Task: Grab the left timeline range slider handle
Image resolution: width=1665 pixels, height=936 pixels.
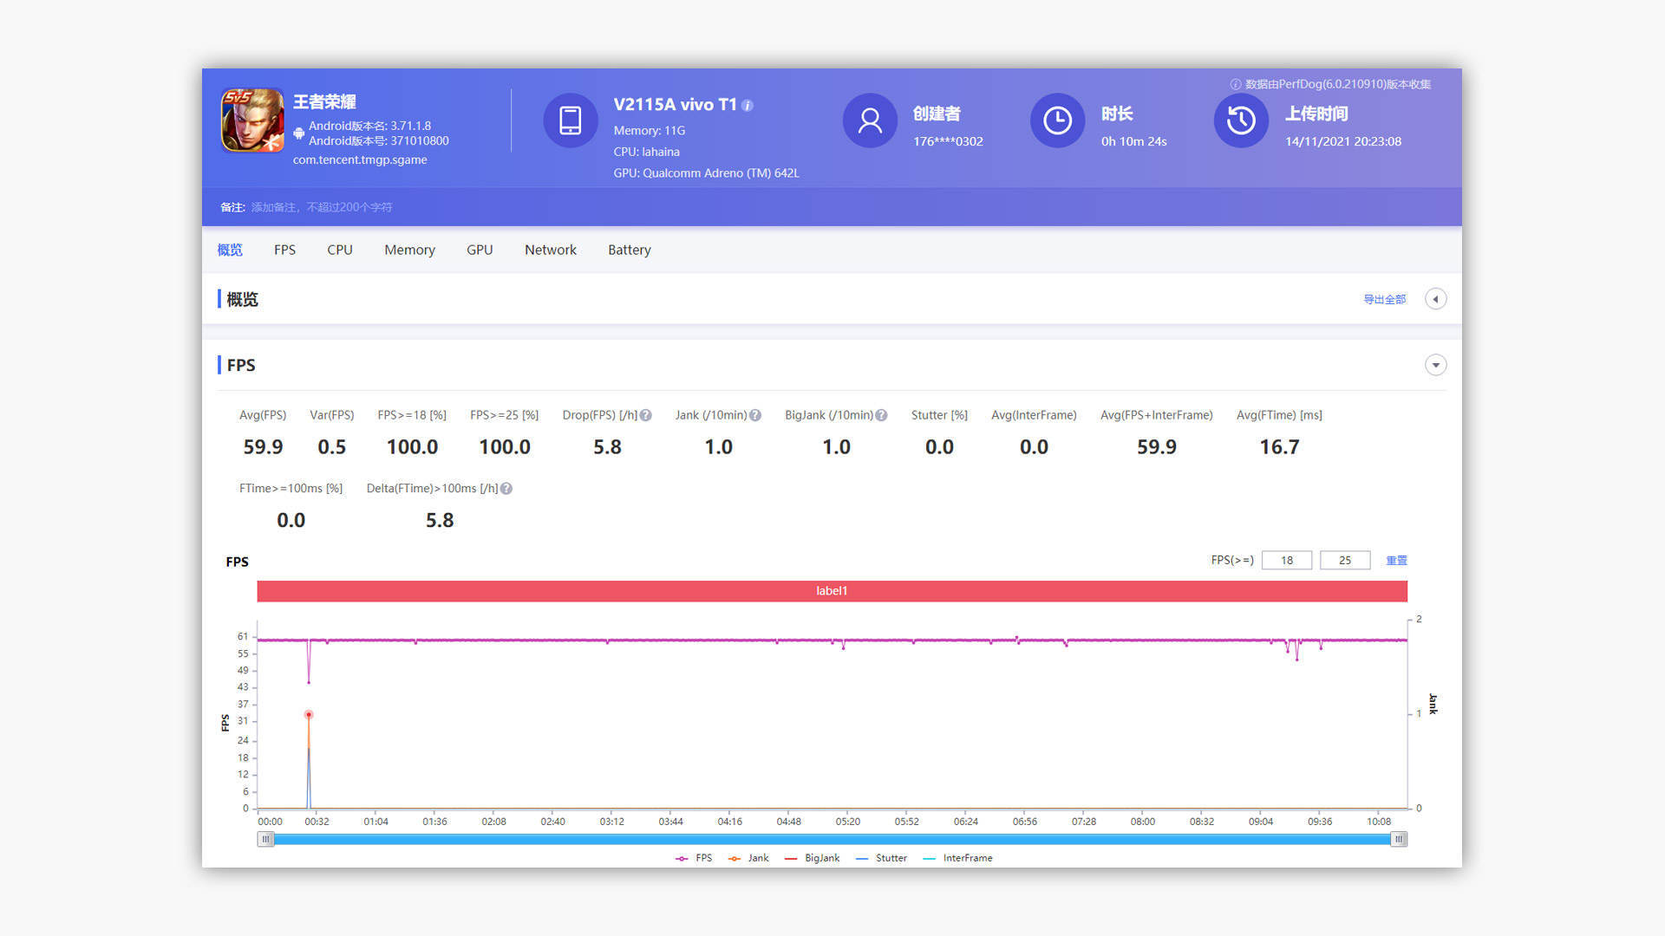Action: click(266, 839)
